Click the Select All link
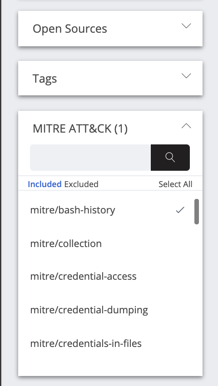Image resolution: width=218 pixels, height=386 pixels. point(175,184)
